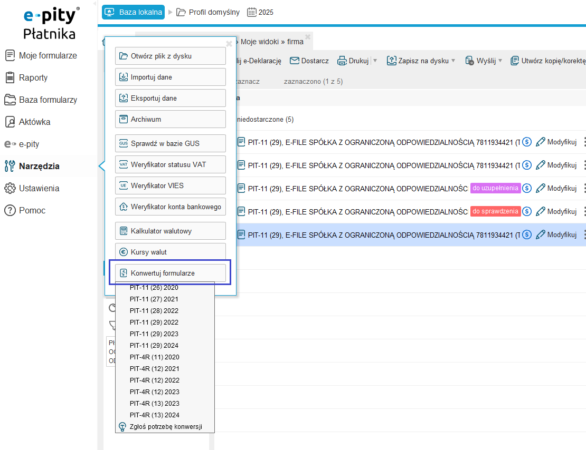This screenshot has width=586, height=450.
Task: Click the three-dot menu on the first PIT-11 row
Action: [x=584, y=142]
